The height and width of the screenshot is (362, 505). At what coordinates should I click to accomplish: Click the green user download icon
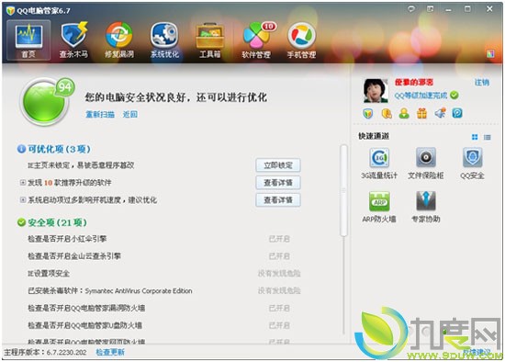coord(404,113)
